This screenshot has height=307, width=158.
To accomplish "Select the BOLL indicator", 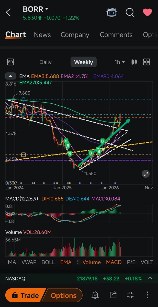I will 48,262.
